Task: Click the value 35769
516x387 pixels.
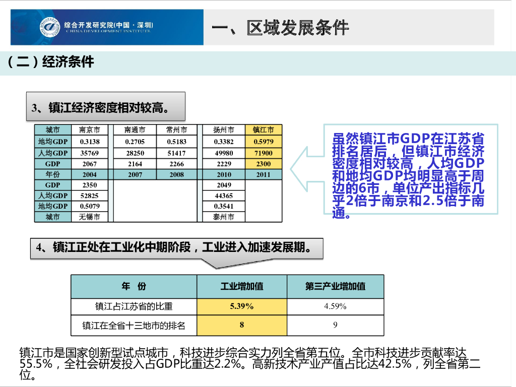Action: (x=90, y=153)
